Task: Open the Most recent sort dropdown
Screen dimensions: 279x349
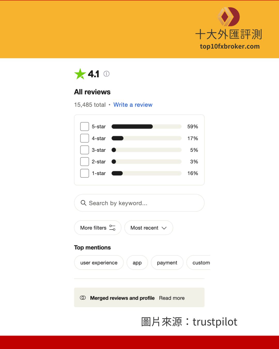Action: point(149,228)
